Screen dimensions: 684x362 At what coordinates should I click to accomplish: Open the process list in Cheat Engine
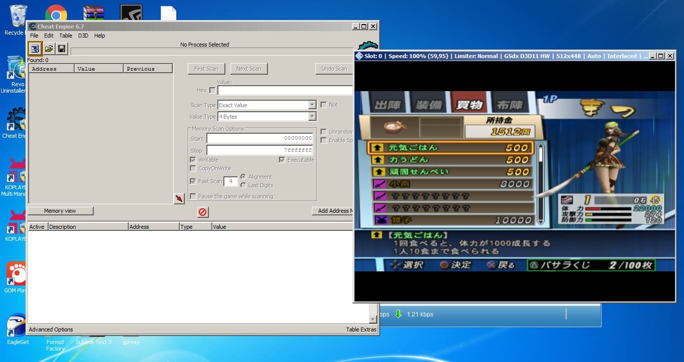tap(35, 49)
